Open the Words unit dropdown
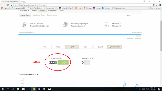 click(x=133, y=15)
